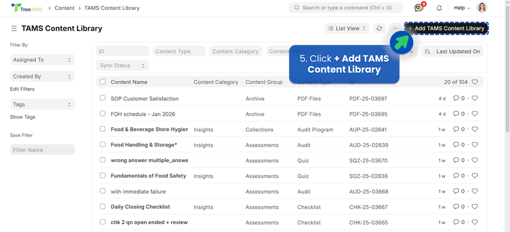Check the SOP Customer Satisfaction row
Viewport: 510px width, 232px height.
tap(103, 98)
